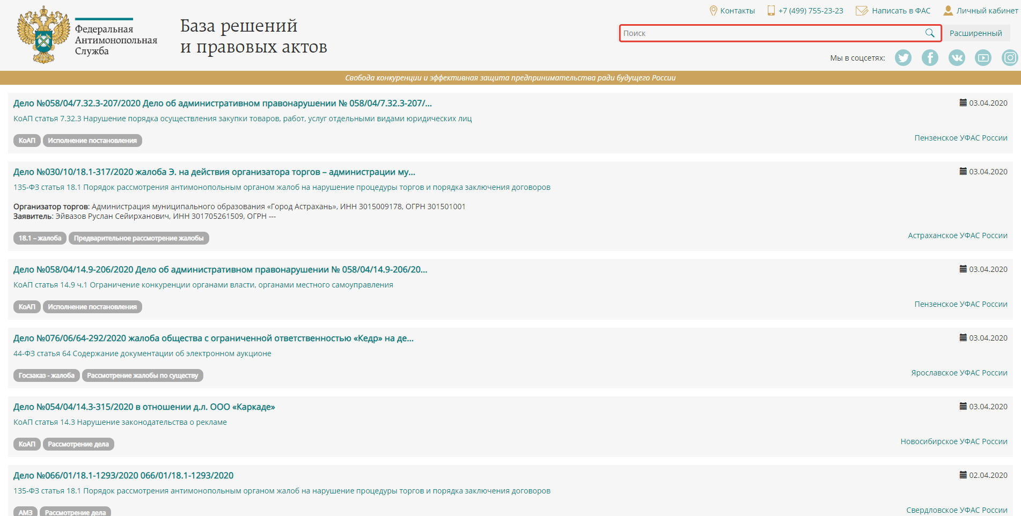The width and height of the screenshot is (1021, 516).
Task: Open case Дело №030/10/18.1-317/2020
Action: pyautogui.click(x=214, y=172)
